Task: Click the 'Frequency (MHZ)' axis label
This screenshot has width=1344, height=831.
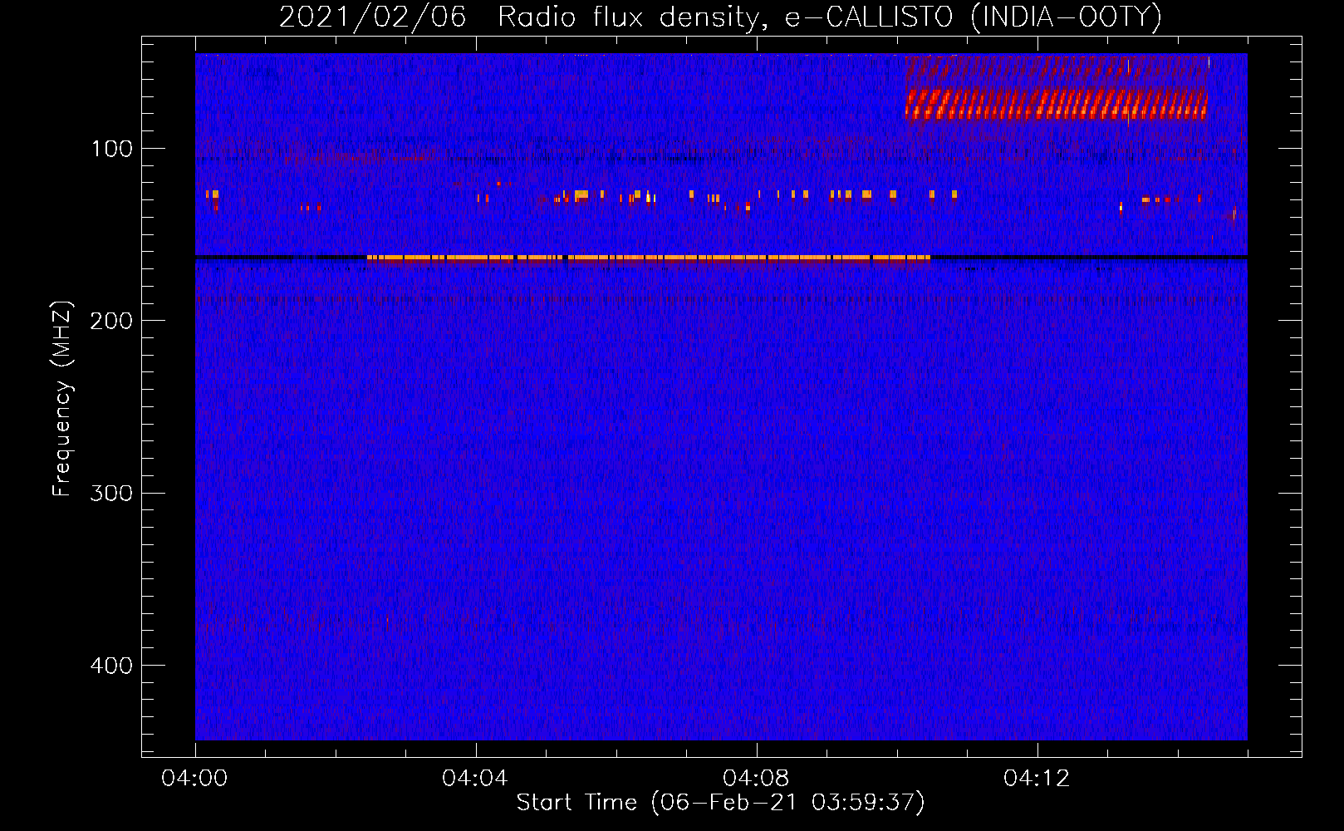Action: coord(62,399)
